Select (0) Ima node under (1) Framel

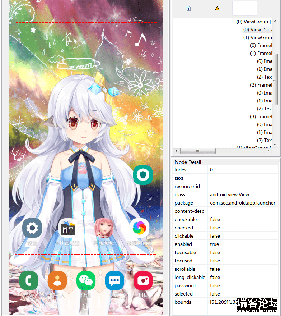(x=264, y=61)
